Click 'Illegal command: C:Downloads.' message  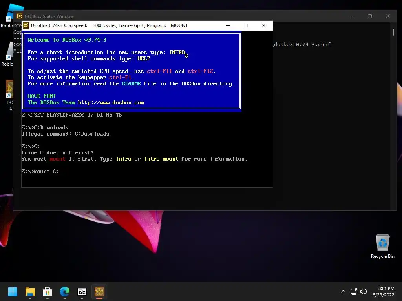coord(67,134)
